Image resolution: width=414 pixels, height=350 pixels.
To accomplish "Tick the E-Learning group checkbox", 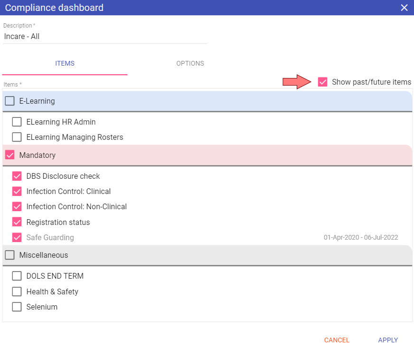I will (x=10, y=101).
